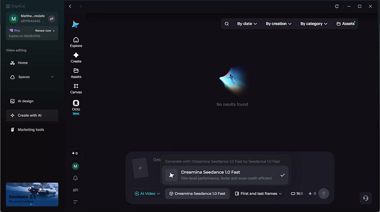
Task: Open Assets in the Dreamina sidebar
Action: (x=76, y=73)
